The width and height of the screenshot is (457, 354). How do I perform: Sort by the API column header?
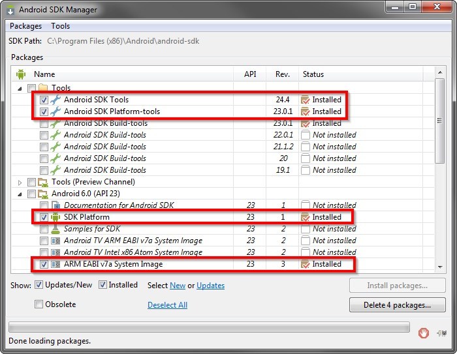(x=250, y=74)
